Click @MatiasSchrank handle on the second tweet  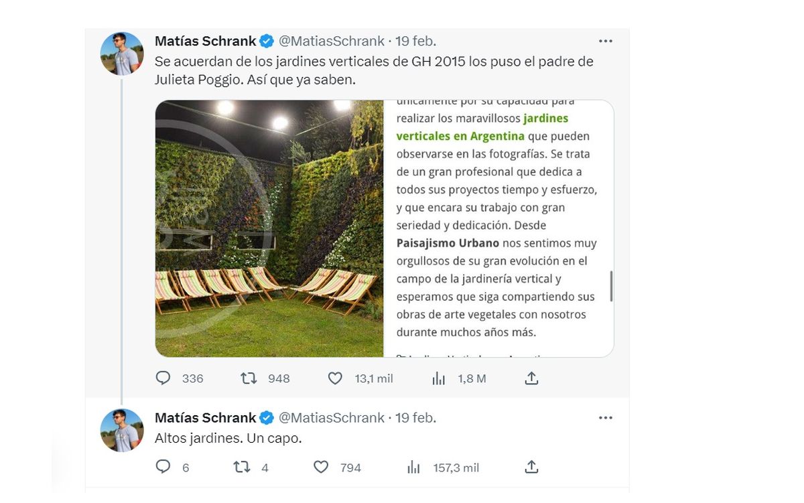[331, 418]
